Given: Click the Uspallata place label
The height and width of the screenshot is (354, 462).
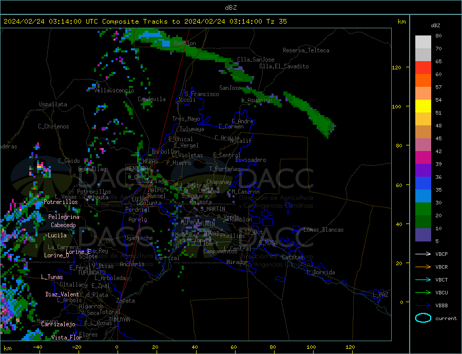Looking at the screenshot, I should coord(53,104).
